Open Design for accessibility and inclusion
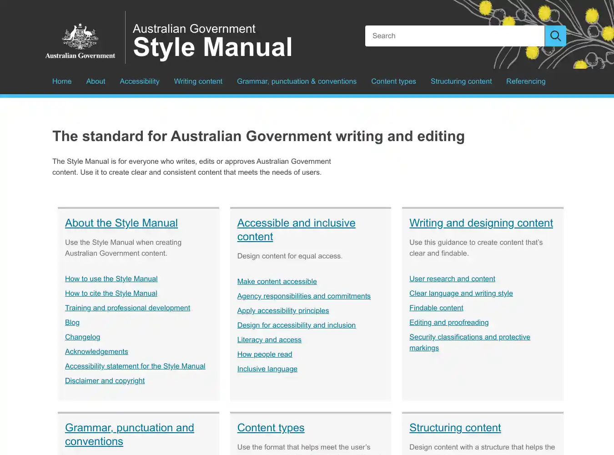Viewport: 614px width, 455px height. [x=297, y=325]
